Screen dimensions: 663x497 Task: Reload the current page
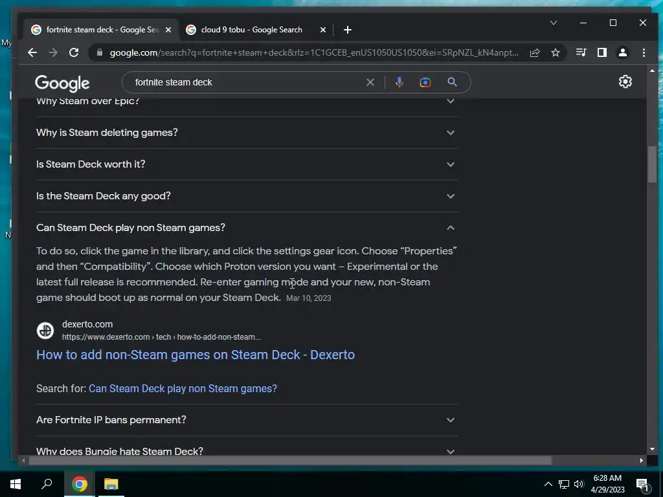point(74,52)
